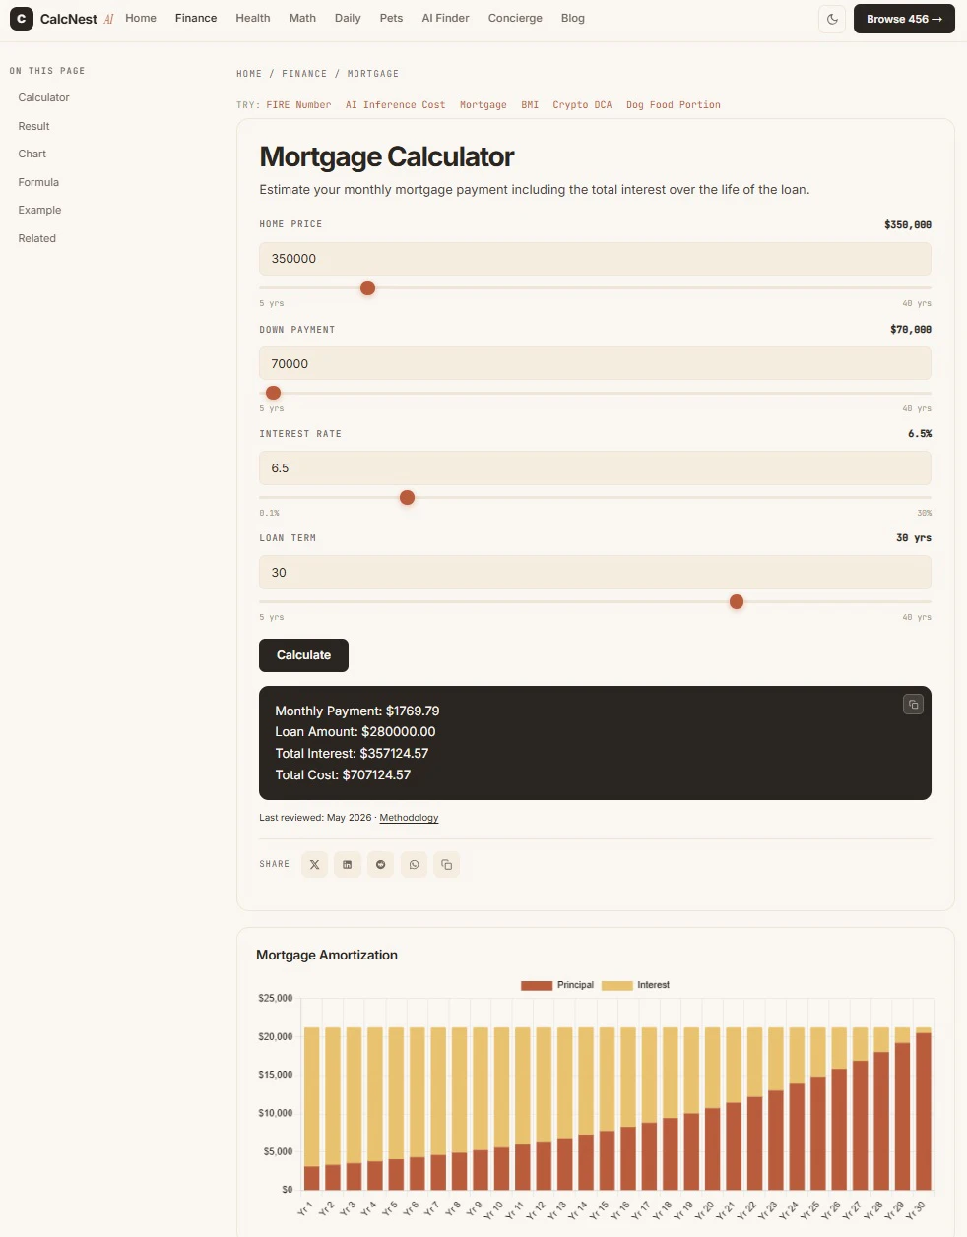This screenshot has width=967, height=1237.
Task: Share on Reddit icon
Action: [x=380, y=865]
